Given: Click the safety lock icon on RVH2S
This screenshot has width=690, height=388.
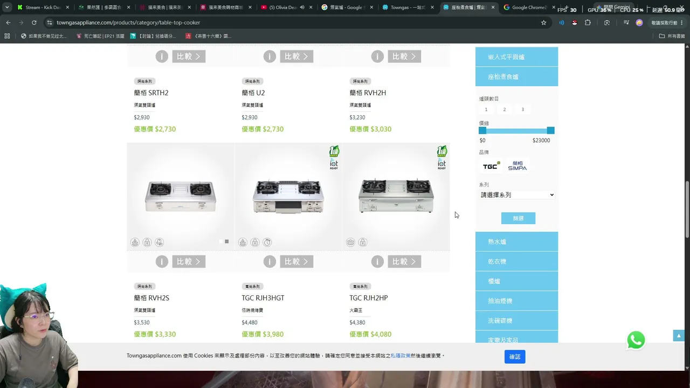Looking at the screenshot, I should pos(147,242).
